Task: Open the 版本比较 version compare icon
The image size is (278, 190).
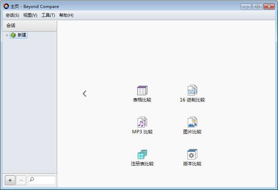Action: pyautogui.click(x=192, y=154)
